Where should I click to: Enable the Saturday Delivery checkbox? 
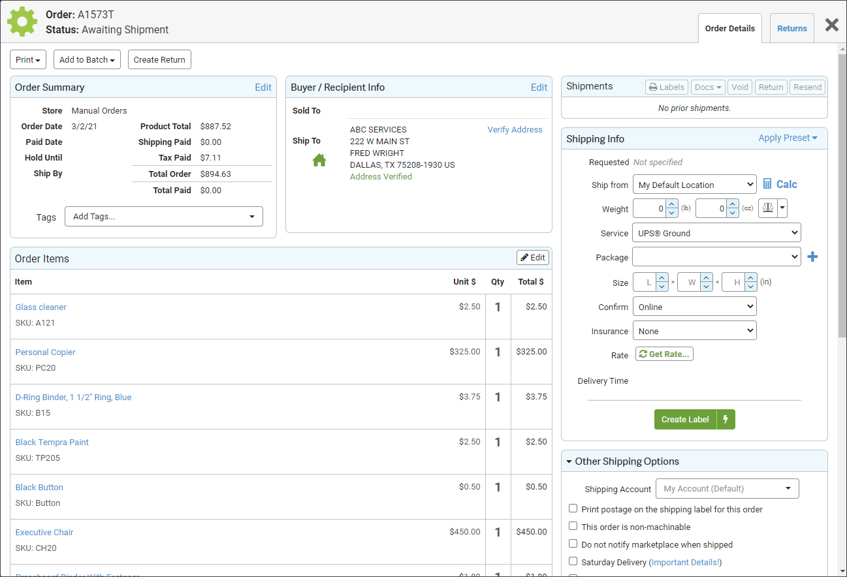(573, 561)
